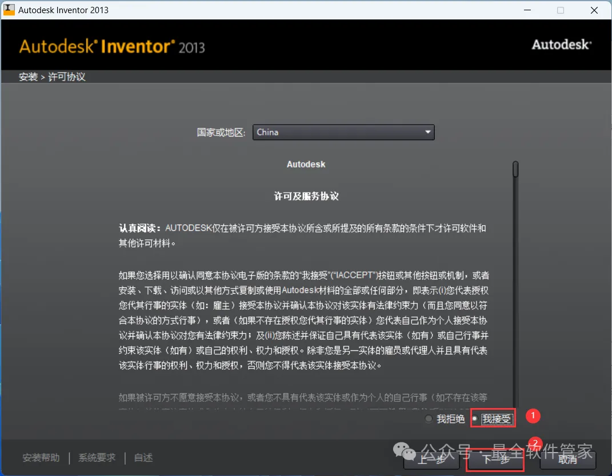This screenshot has height=476, width=612.
Task: Open the 国家或地区 country dropdown showing China
Action: tap(343, 132)
